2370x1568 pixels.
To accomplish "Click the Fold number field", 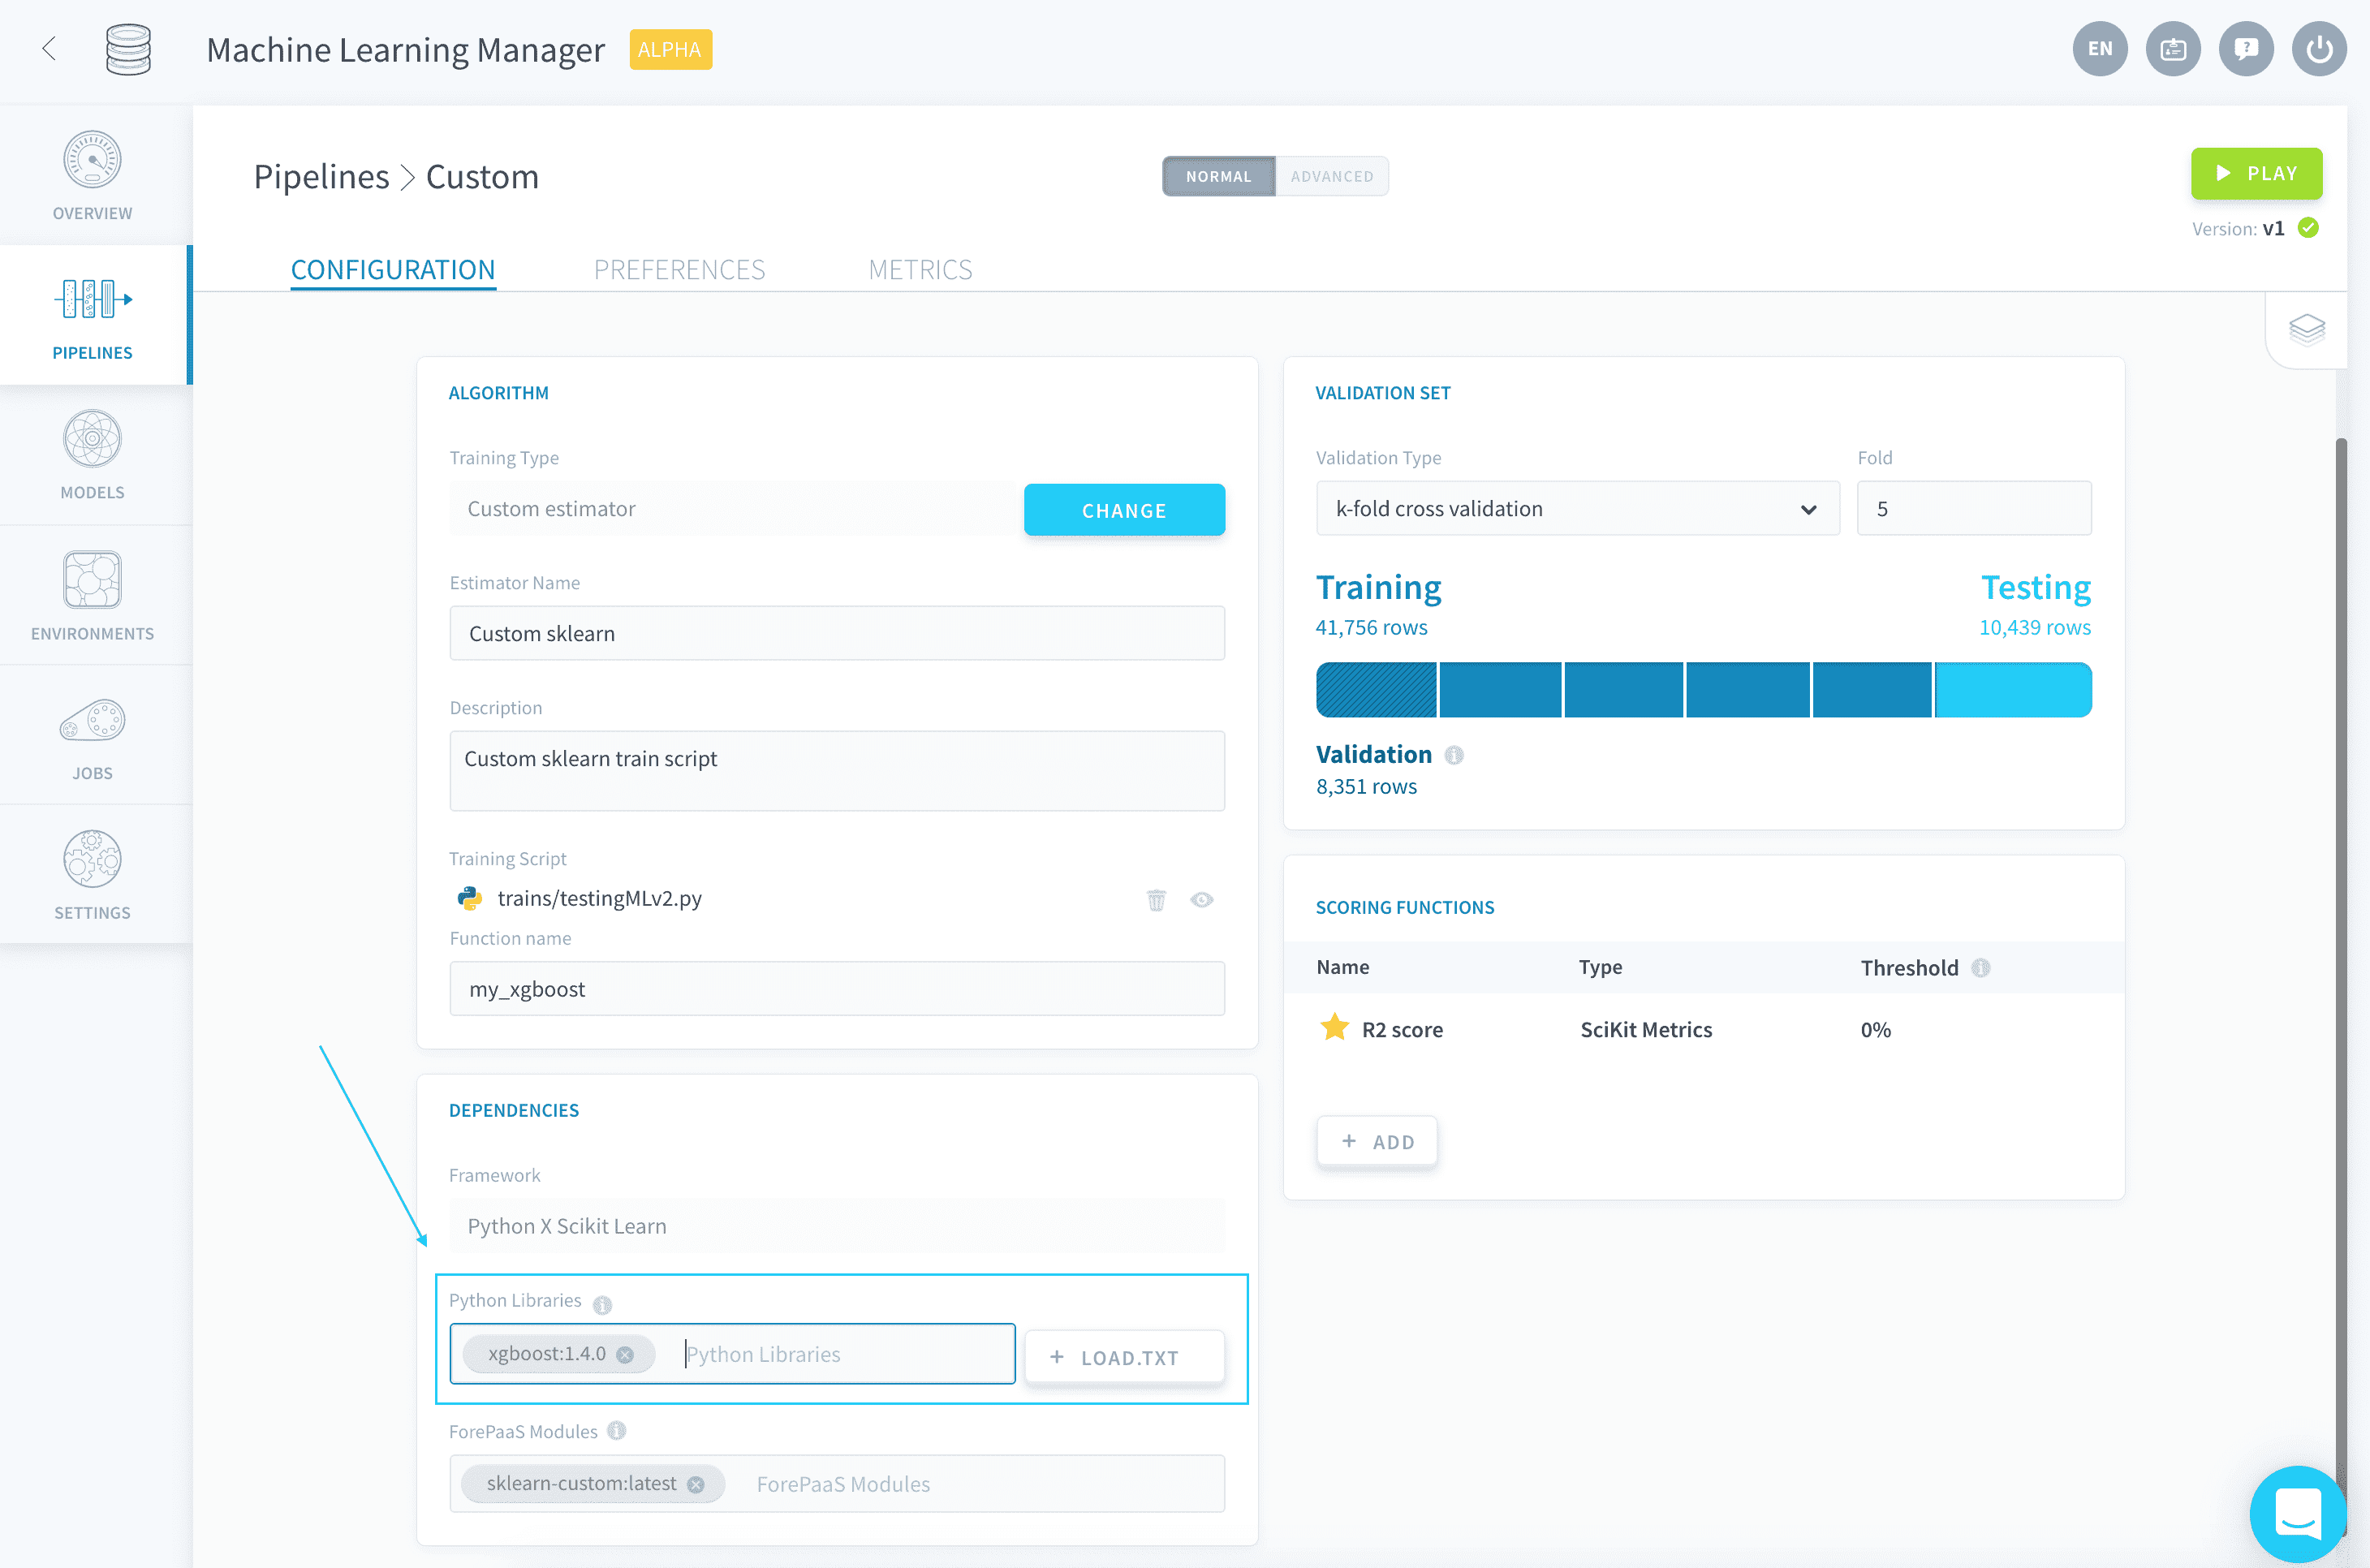I will (1974, 508).
